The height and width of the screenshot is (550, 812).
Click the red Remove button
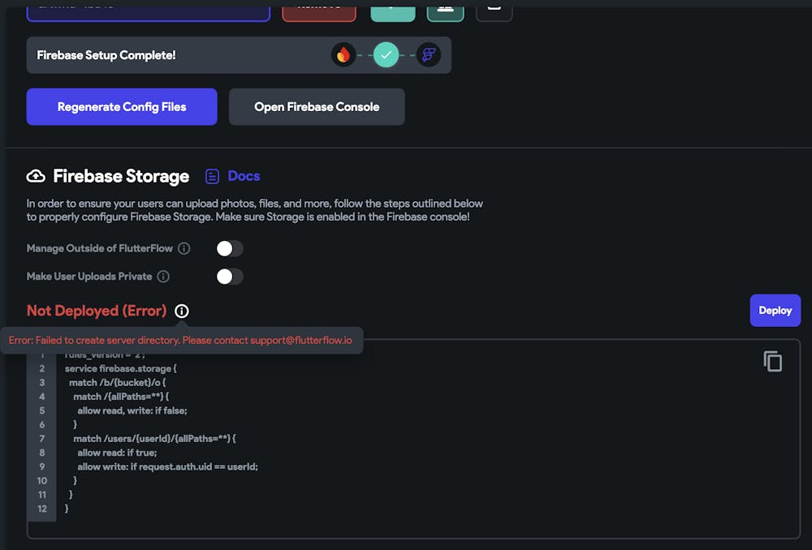[x=319, y=8]
